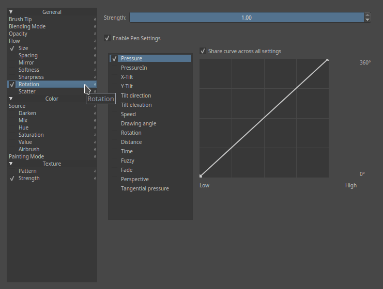This screenshot has width=383, height=289.
Task: Select the Airbrush setting label
Action: (x=29, y=150)
